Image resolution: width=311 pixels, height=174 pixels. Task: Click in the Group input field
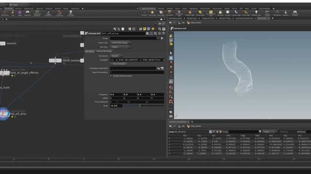coord(133,38)
